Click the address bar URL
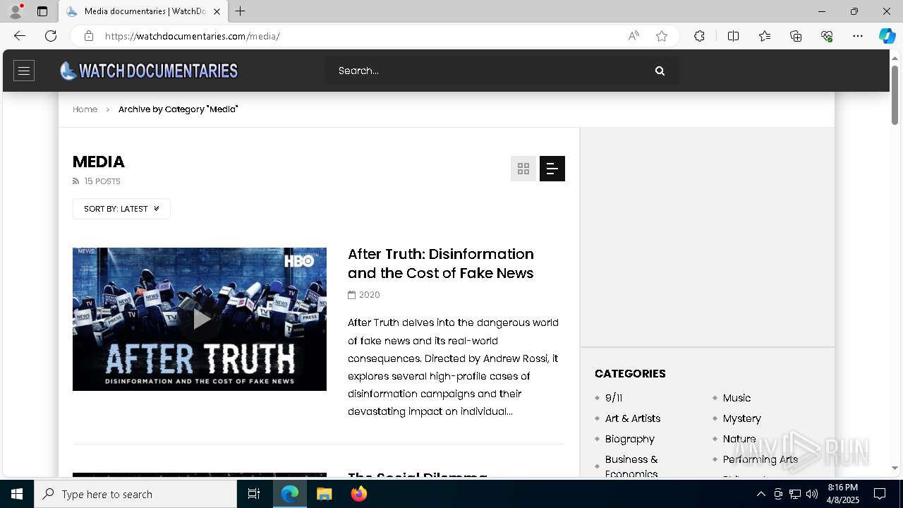Image resolution: width=903 pixels, height=508 pixels. click(x=193, y=36)
